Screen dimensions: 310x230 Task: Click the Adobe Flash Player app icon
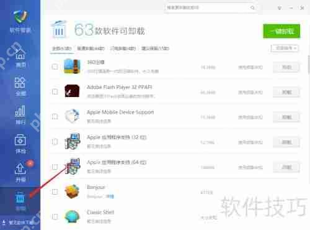click(x=72, y=91)
